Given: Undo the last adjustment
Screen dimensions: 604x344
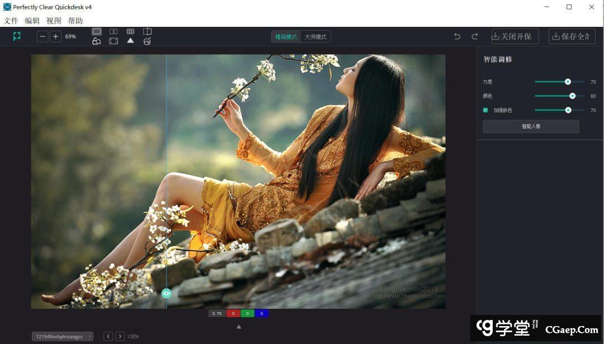Looking at the screenshot, I should point(457,36).
